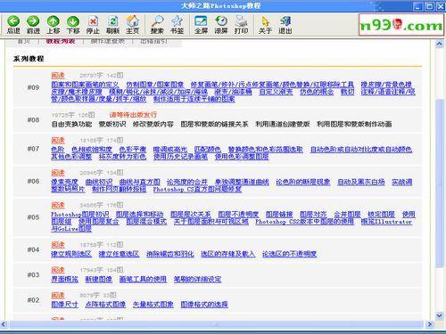The height and width of the screenshot is (334, 446).
Task: Open 图像尺寸 link
Action: point(64,304)
